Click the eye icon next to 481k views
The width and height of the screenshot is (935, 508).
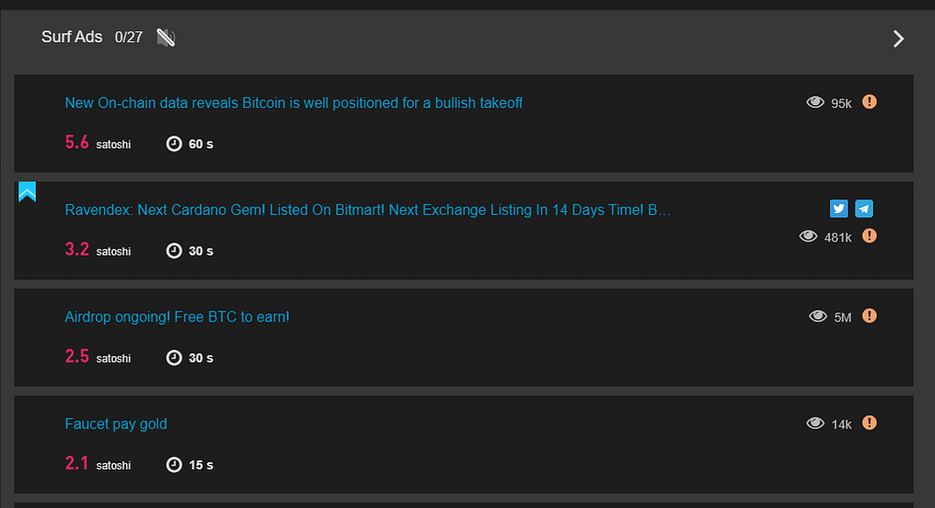808,236
